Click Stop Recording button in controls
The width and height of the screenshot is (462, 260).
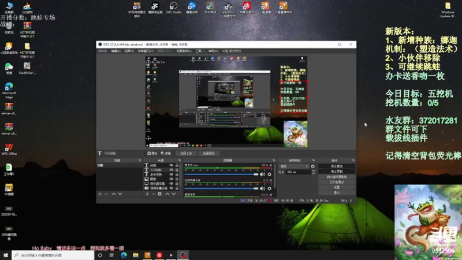coord(337,172)
